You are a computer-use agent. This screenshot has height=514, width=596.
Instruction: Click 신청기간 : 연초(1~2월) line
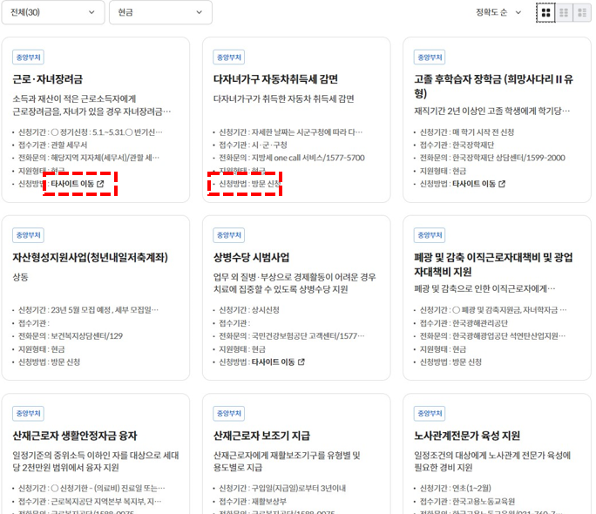pyautogui.click(x=456, y=488)
